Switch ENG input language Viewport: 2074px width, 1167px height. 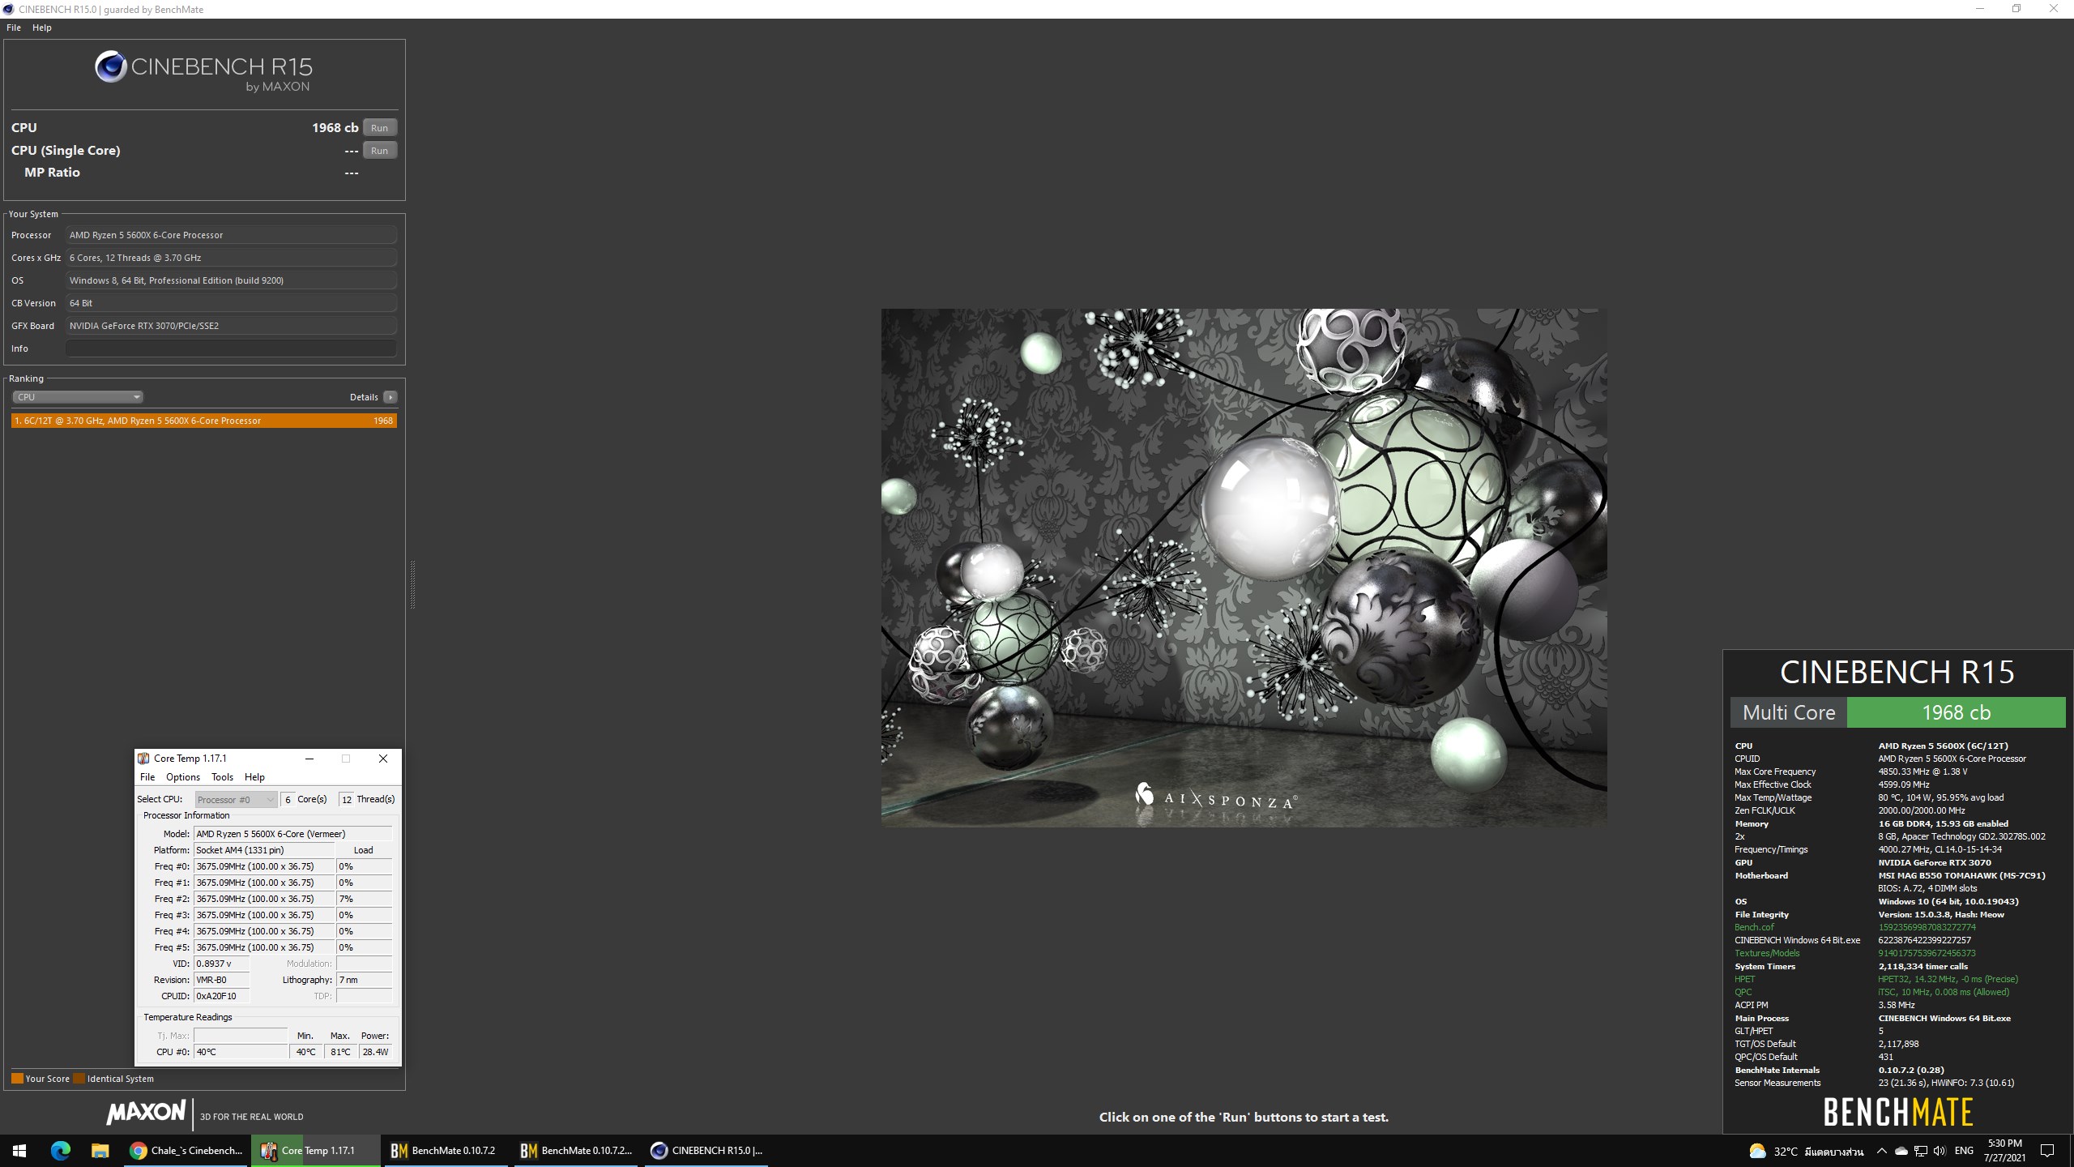[1964, 1151]
